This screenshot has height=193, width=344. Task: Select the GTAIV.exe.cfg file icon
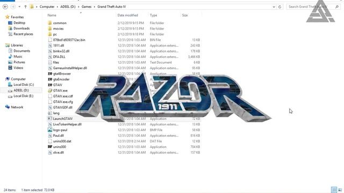tap(50, 102)
